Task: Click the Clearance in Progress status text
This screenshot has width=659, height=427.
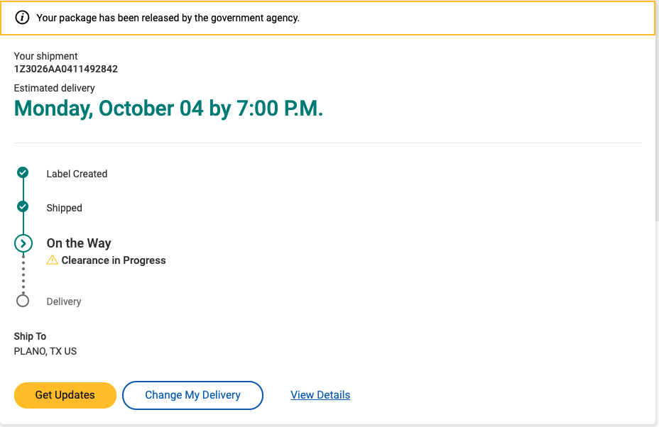Action: pos(114,260)
